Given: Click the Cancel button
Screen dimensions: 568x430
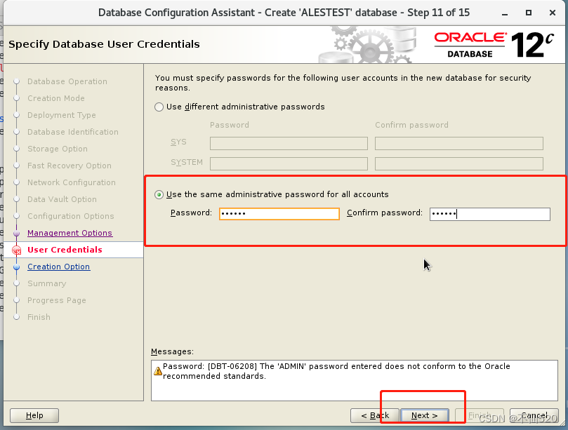Looking at the screenshot, I should [x=534, y=415].
